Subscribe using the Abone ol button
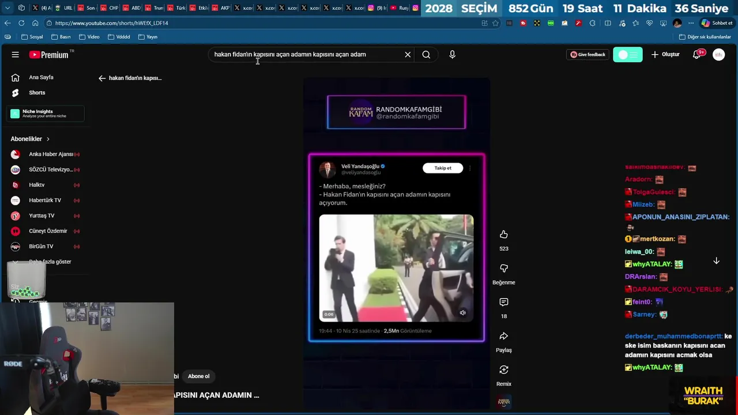738x415 pixels. tap(199, 376)
